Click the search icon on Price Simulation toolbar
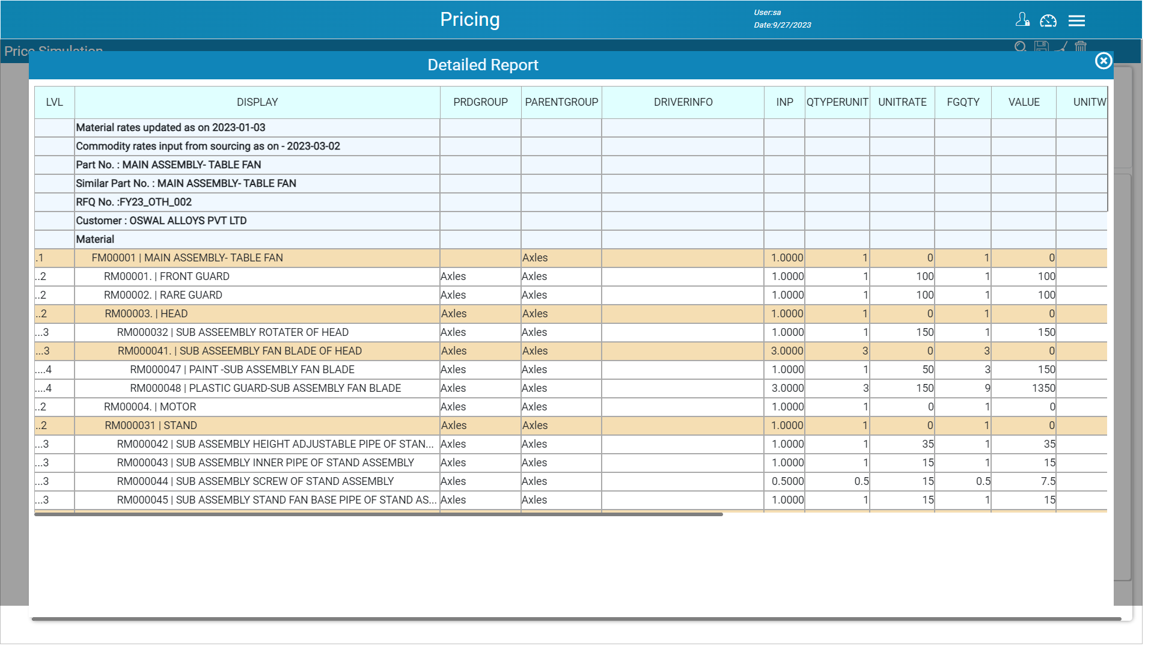This screenshot has width=1154, height=649. pos(1020,47)
